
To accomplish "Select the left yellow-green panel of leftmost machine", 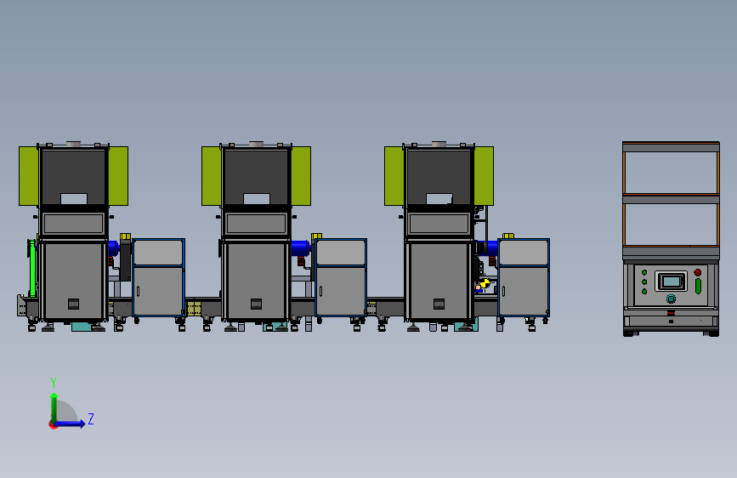I will tap(29, 176).
